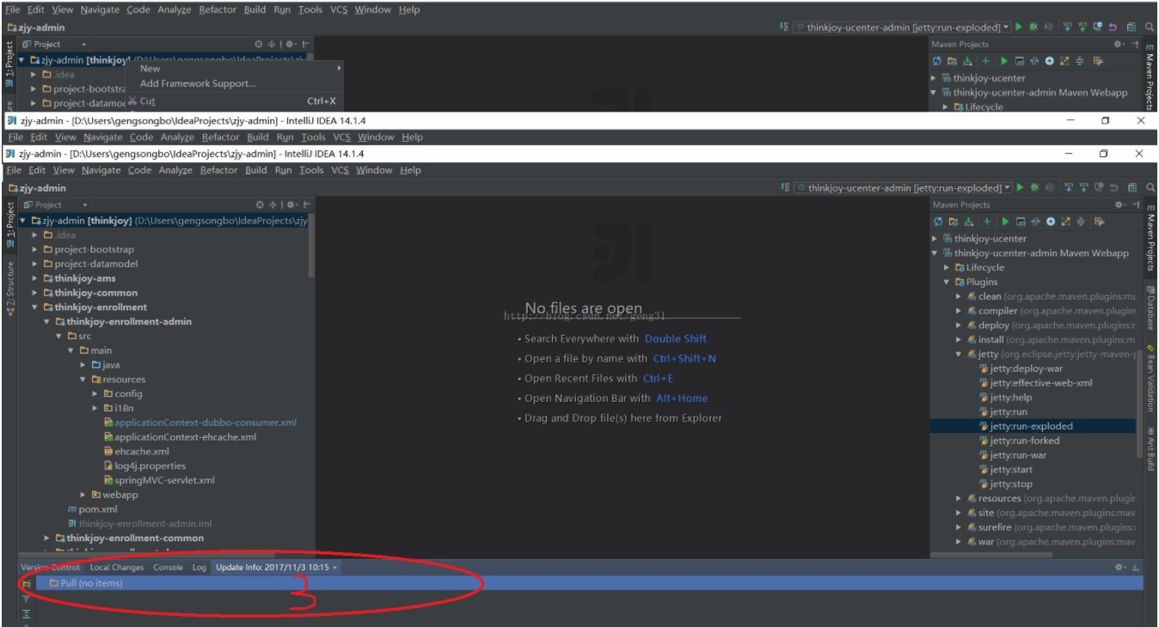Toggle Database tool window side tab

tap(1150, 306)
